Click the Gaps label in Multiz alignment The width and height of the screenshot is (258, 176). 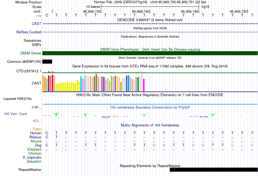[37, 129]
